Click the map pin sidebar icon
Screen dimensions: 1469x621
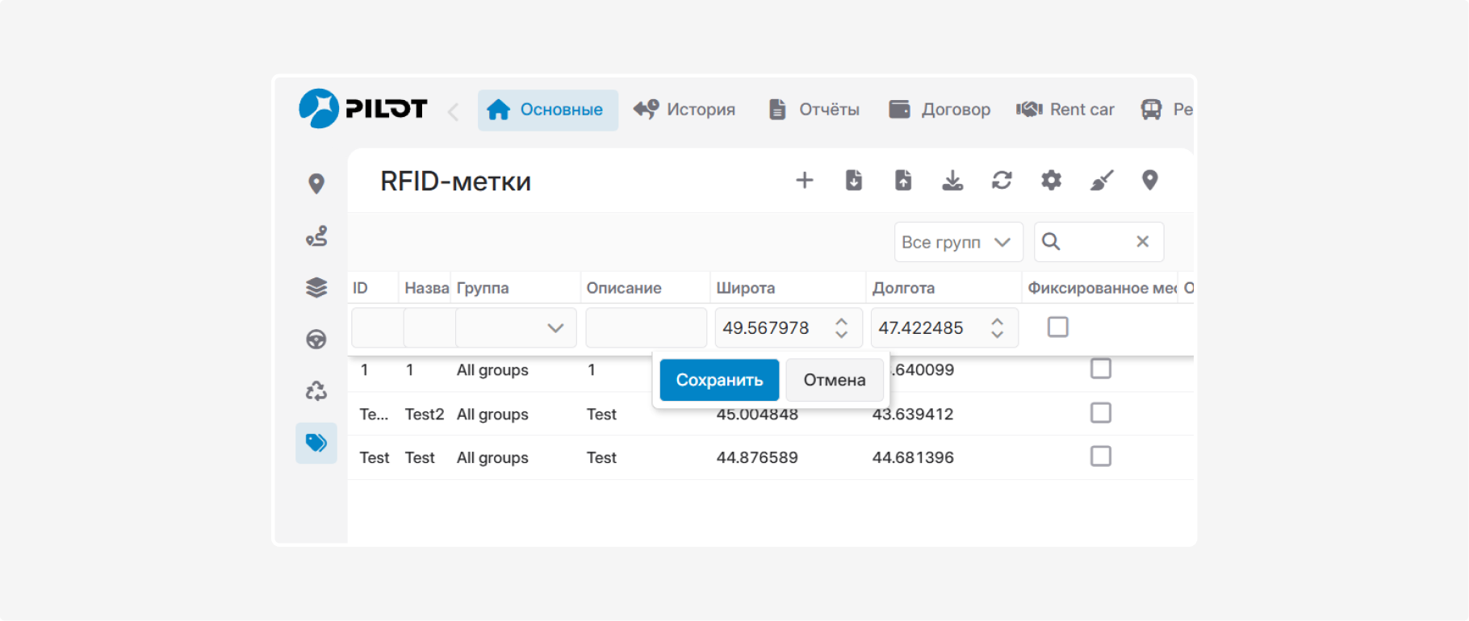coord(316,184)
